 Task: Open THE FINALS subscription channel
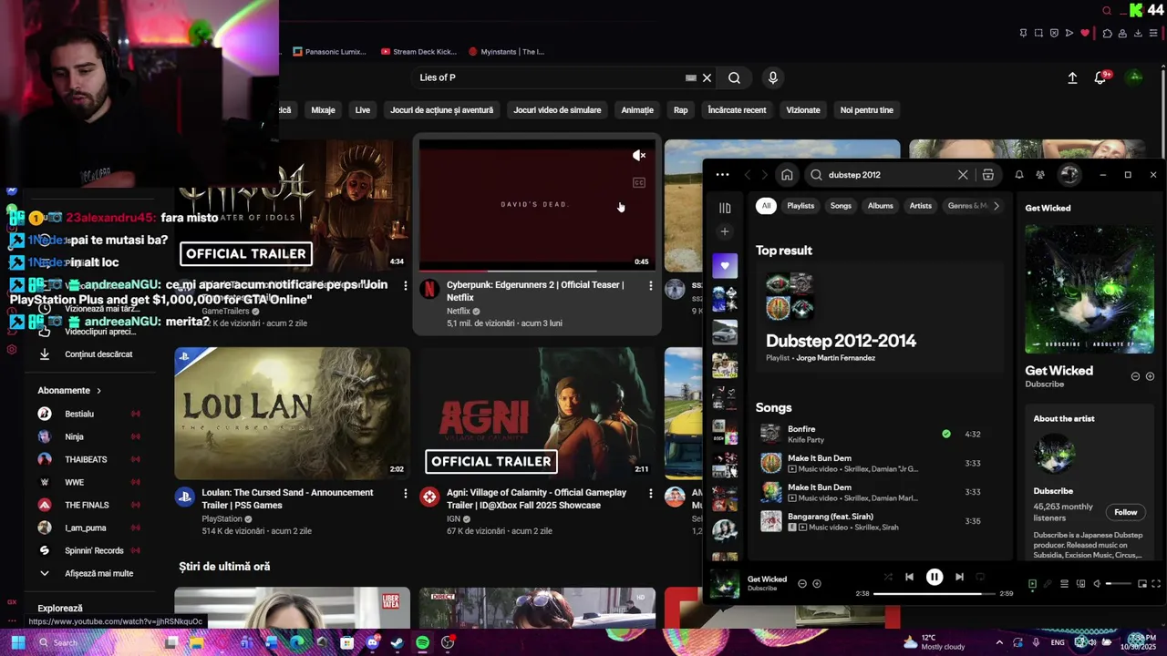point(87,505)
